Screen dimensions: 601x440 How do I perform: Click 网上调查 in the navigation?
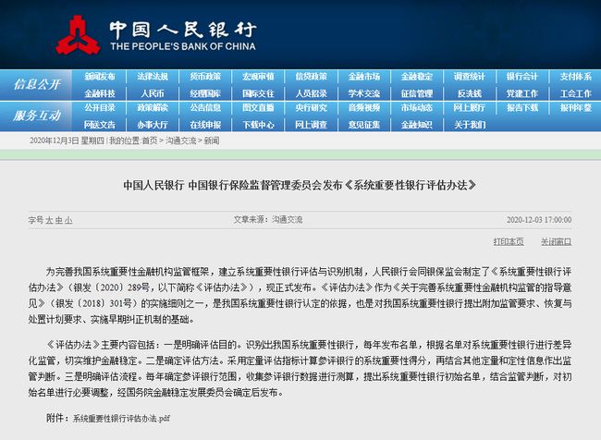pos(312,124)
